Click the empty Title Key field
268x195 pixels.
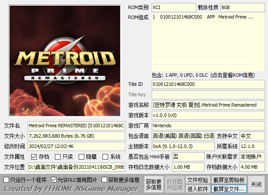coord(208,94)
